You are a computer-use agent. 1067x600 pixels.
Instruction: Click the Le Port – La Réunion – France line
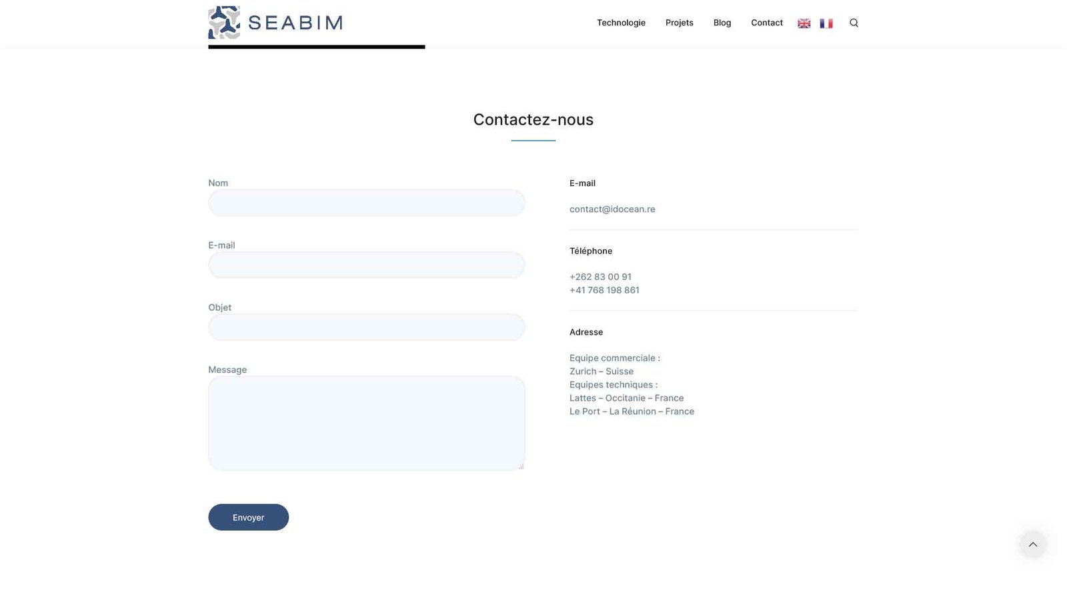[632, 411]
